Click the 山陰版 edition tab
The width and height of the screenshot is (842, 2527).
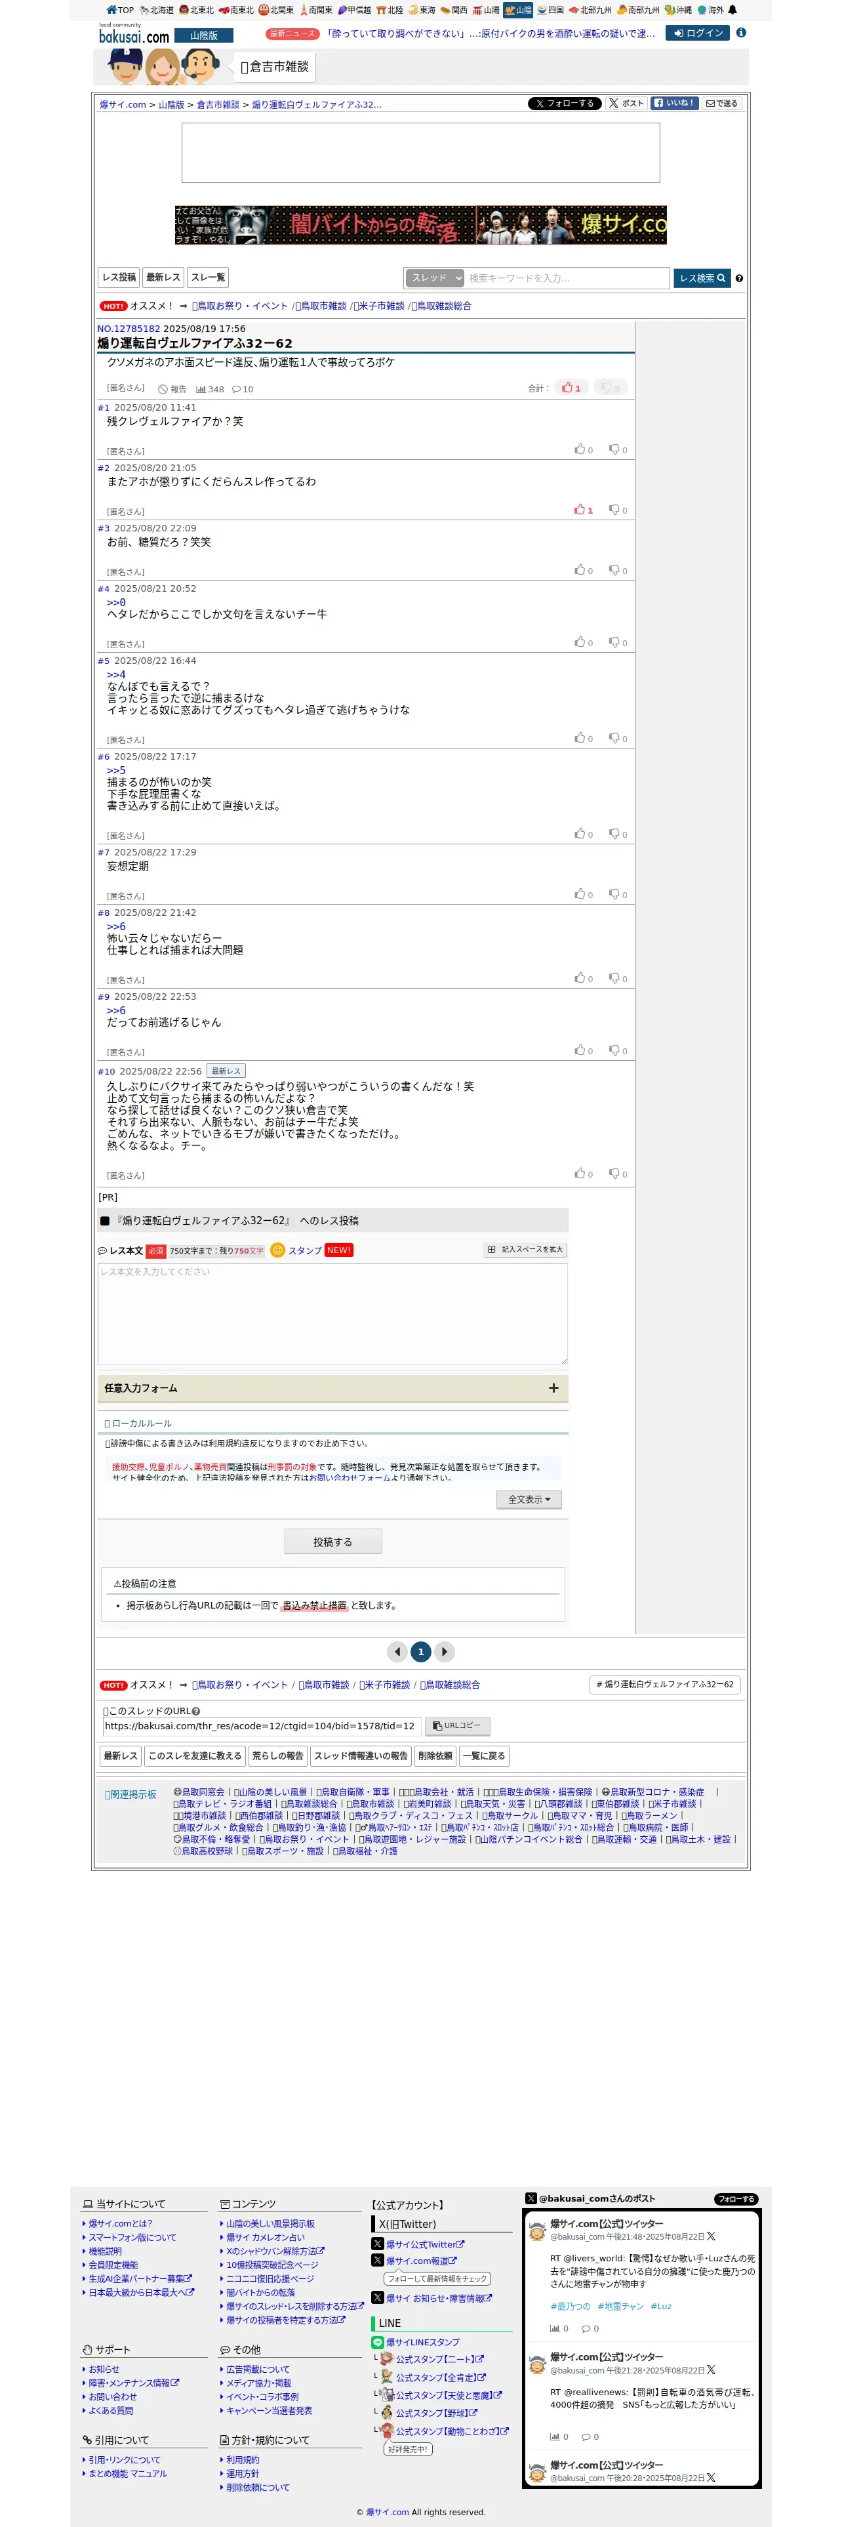(204, 35)
